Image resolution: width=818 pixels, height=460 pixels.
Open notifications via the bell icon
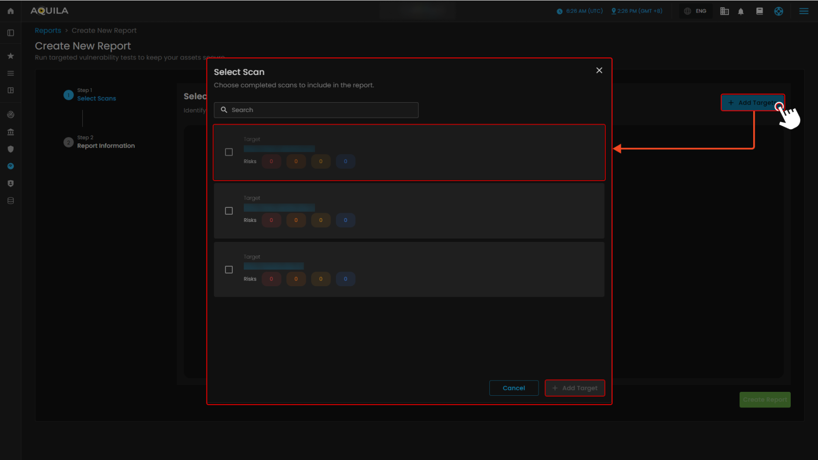741,11
